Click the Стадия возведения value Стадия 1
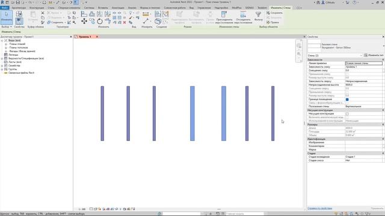 pos(363,157)
